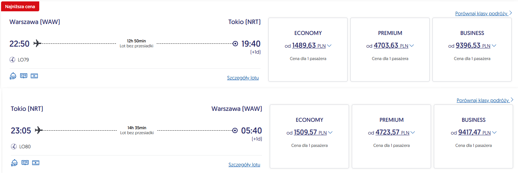Click the red 'Najniższa cena' badge
This screenshot has height=173, width=518.
tap(20, 6)
